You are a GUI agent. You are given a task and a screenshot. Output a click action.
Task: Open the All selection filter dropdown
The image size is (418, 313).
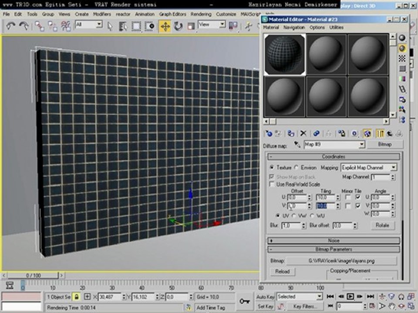click(99, 25)
